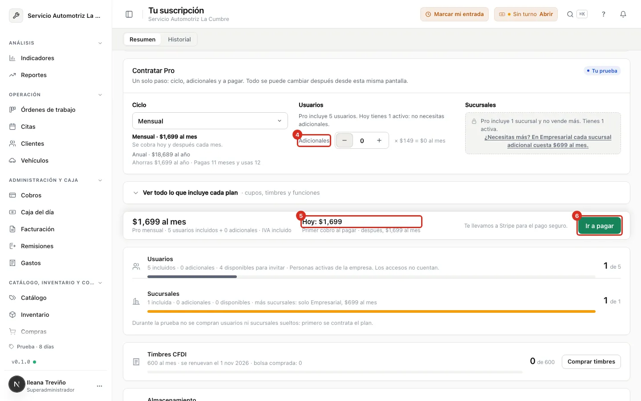Open help question mark icon
The width and height of the screenshot is (641, 401).
[604, 14]
